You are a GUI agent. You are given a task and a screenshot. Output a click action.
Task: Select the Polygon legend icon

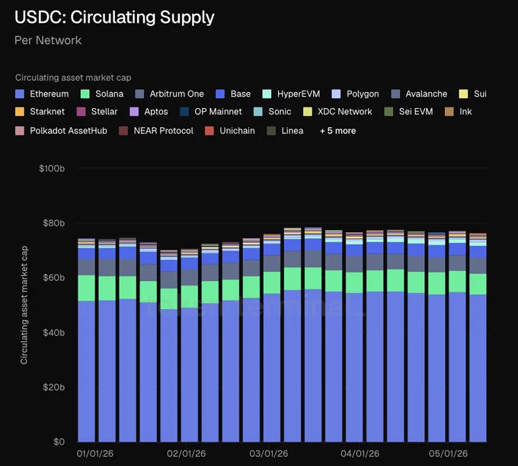click(x=336, y=94)
